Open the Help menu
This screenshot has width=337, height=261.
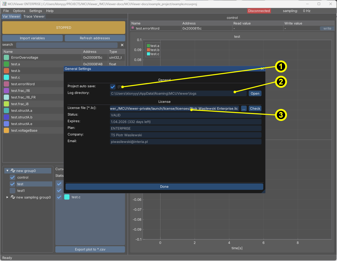(x=50, y=11)
